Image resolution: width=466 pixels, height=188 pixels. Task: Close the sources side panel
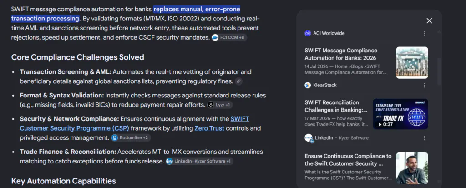tap(429, 21)
